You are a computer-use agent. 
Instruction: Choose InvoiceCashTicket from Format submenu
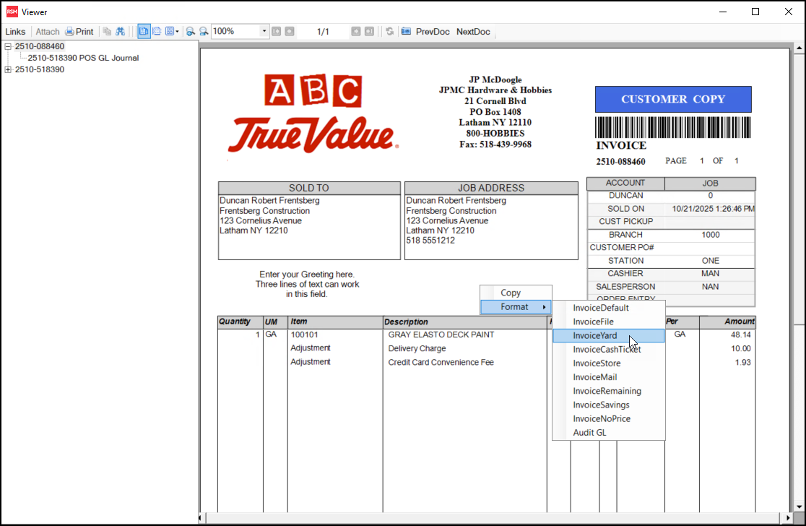[607, 350]
